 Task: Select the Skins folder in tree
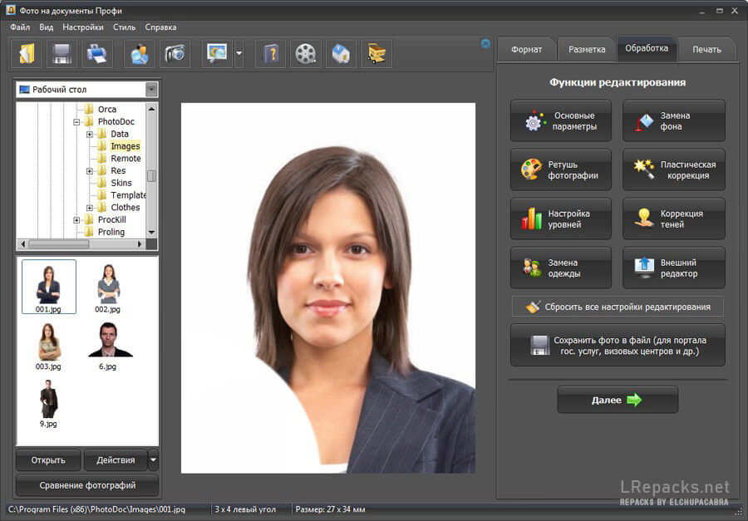[x=121, y=183]
